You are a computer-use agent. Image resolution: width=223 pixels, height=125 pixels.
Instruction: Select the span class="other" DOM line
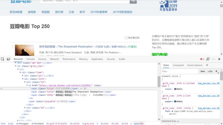coord(73,95)
